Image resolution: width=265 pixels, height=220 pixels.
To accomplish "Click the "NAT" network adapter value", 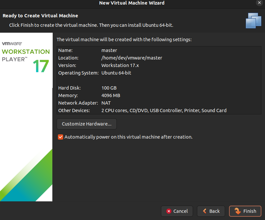I will (x=106, y=103).
